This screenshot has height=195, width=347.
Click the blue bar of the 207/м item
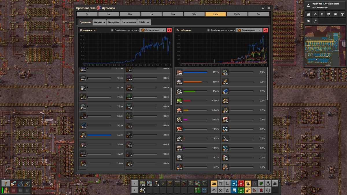[x=195, y=72]
